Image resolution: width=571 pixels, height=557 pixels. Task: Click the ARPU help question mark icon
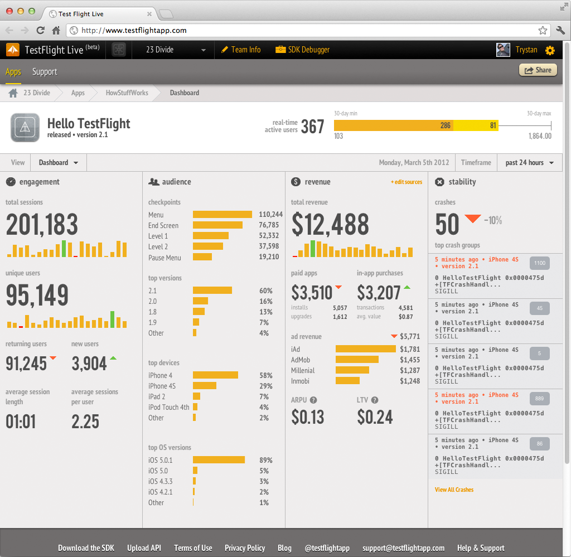pyautogui.click(x=313, y=400)
